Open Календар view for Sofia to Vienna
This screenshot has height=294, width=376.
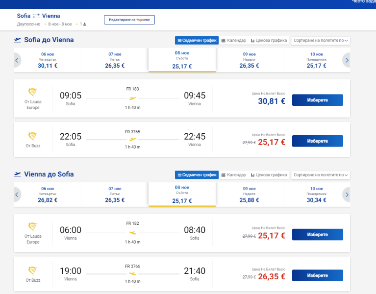[x=233, y=41]
